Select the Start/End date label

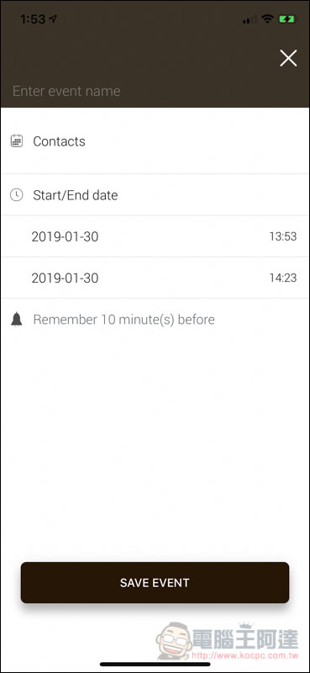click(76, 195)
